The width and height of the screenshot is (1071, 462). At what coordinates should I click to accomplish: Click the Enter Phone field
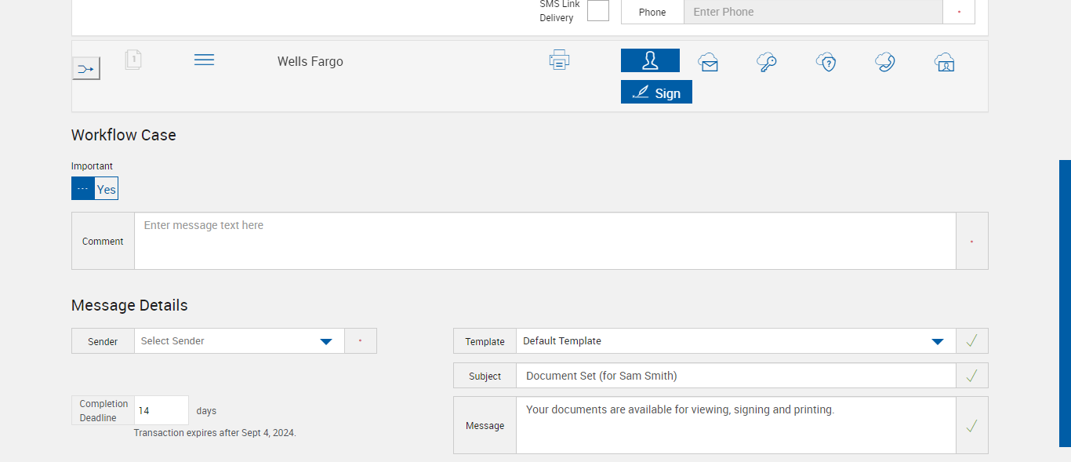click(x=812, y=12)
